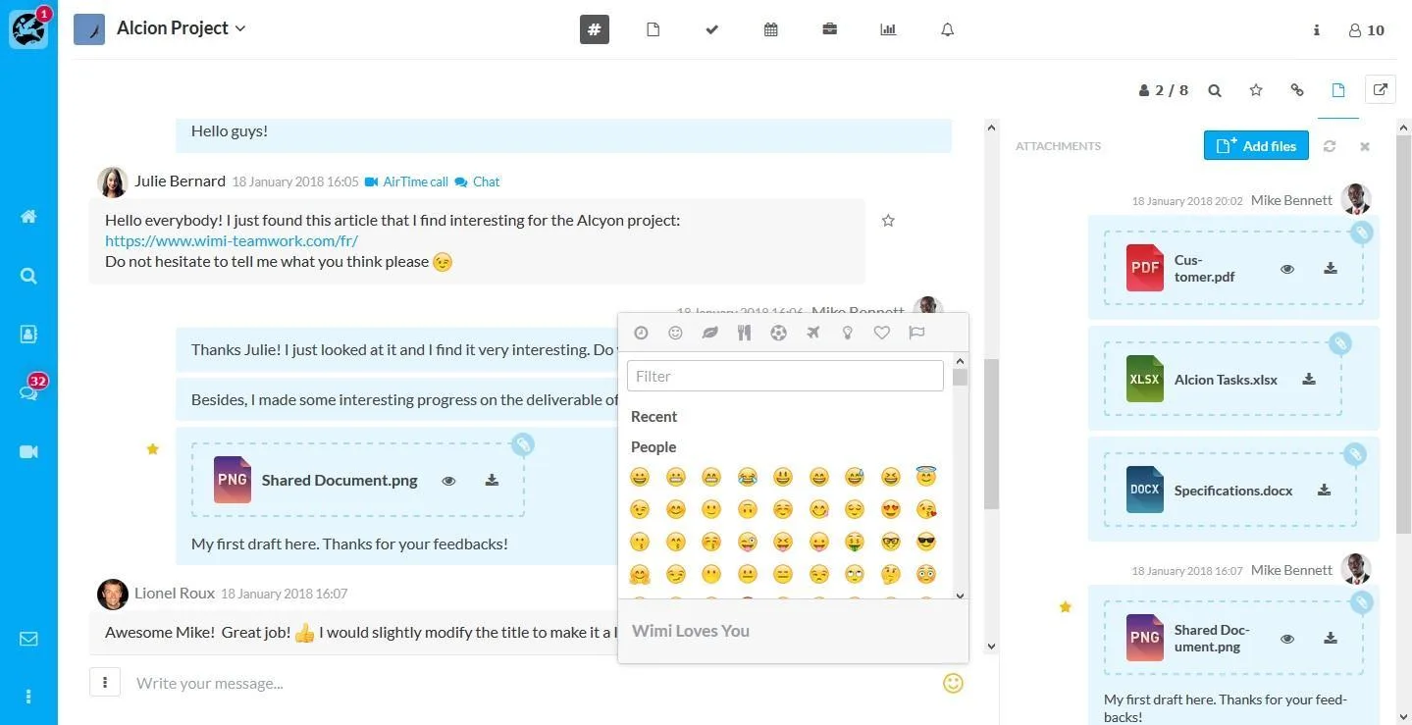
Task: Open the wimi-teamwork.com link
Action: click(x=232, y=240)
